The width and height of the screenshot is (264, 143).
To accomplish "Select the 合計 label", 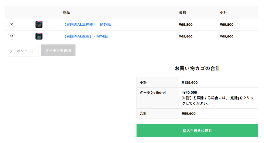I will [x=143, y=113].
